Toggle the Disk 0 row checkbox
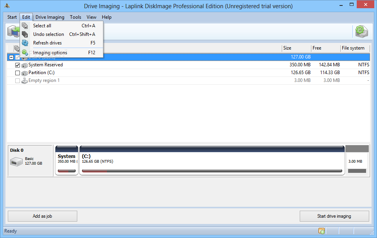The image size is (377, 238). point(17,57)
